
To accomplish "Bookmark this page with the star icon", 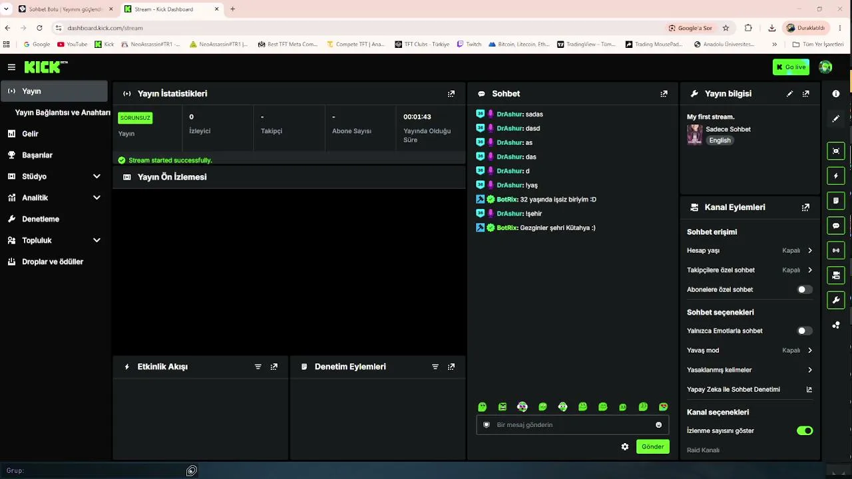I will coord(726,28).
